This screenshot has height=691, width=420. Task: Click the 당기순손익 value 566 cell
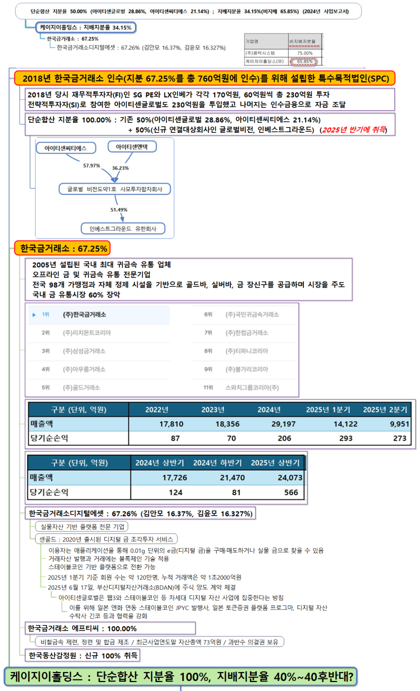(x=292, y=494)
